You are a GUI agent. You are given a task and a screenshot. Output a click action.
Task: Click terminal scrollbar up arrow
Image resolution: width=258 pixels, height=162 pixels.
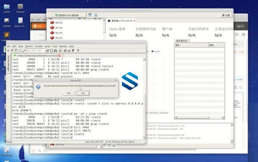pyautogui.click(x=144, y=59)
